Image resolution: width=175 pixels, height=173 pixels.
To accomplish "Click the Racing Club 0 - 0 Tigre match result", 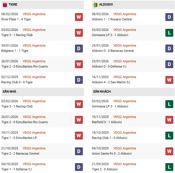I will click(17, 82).
